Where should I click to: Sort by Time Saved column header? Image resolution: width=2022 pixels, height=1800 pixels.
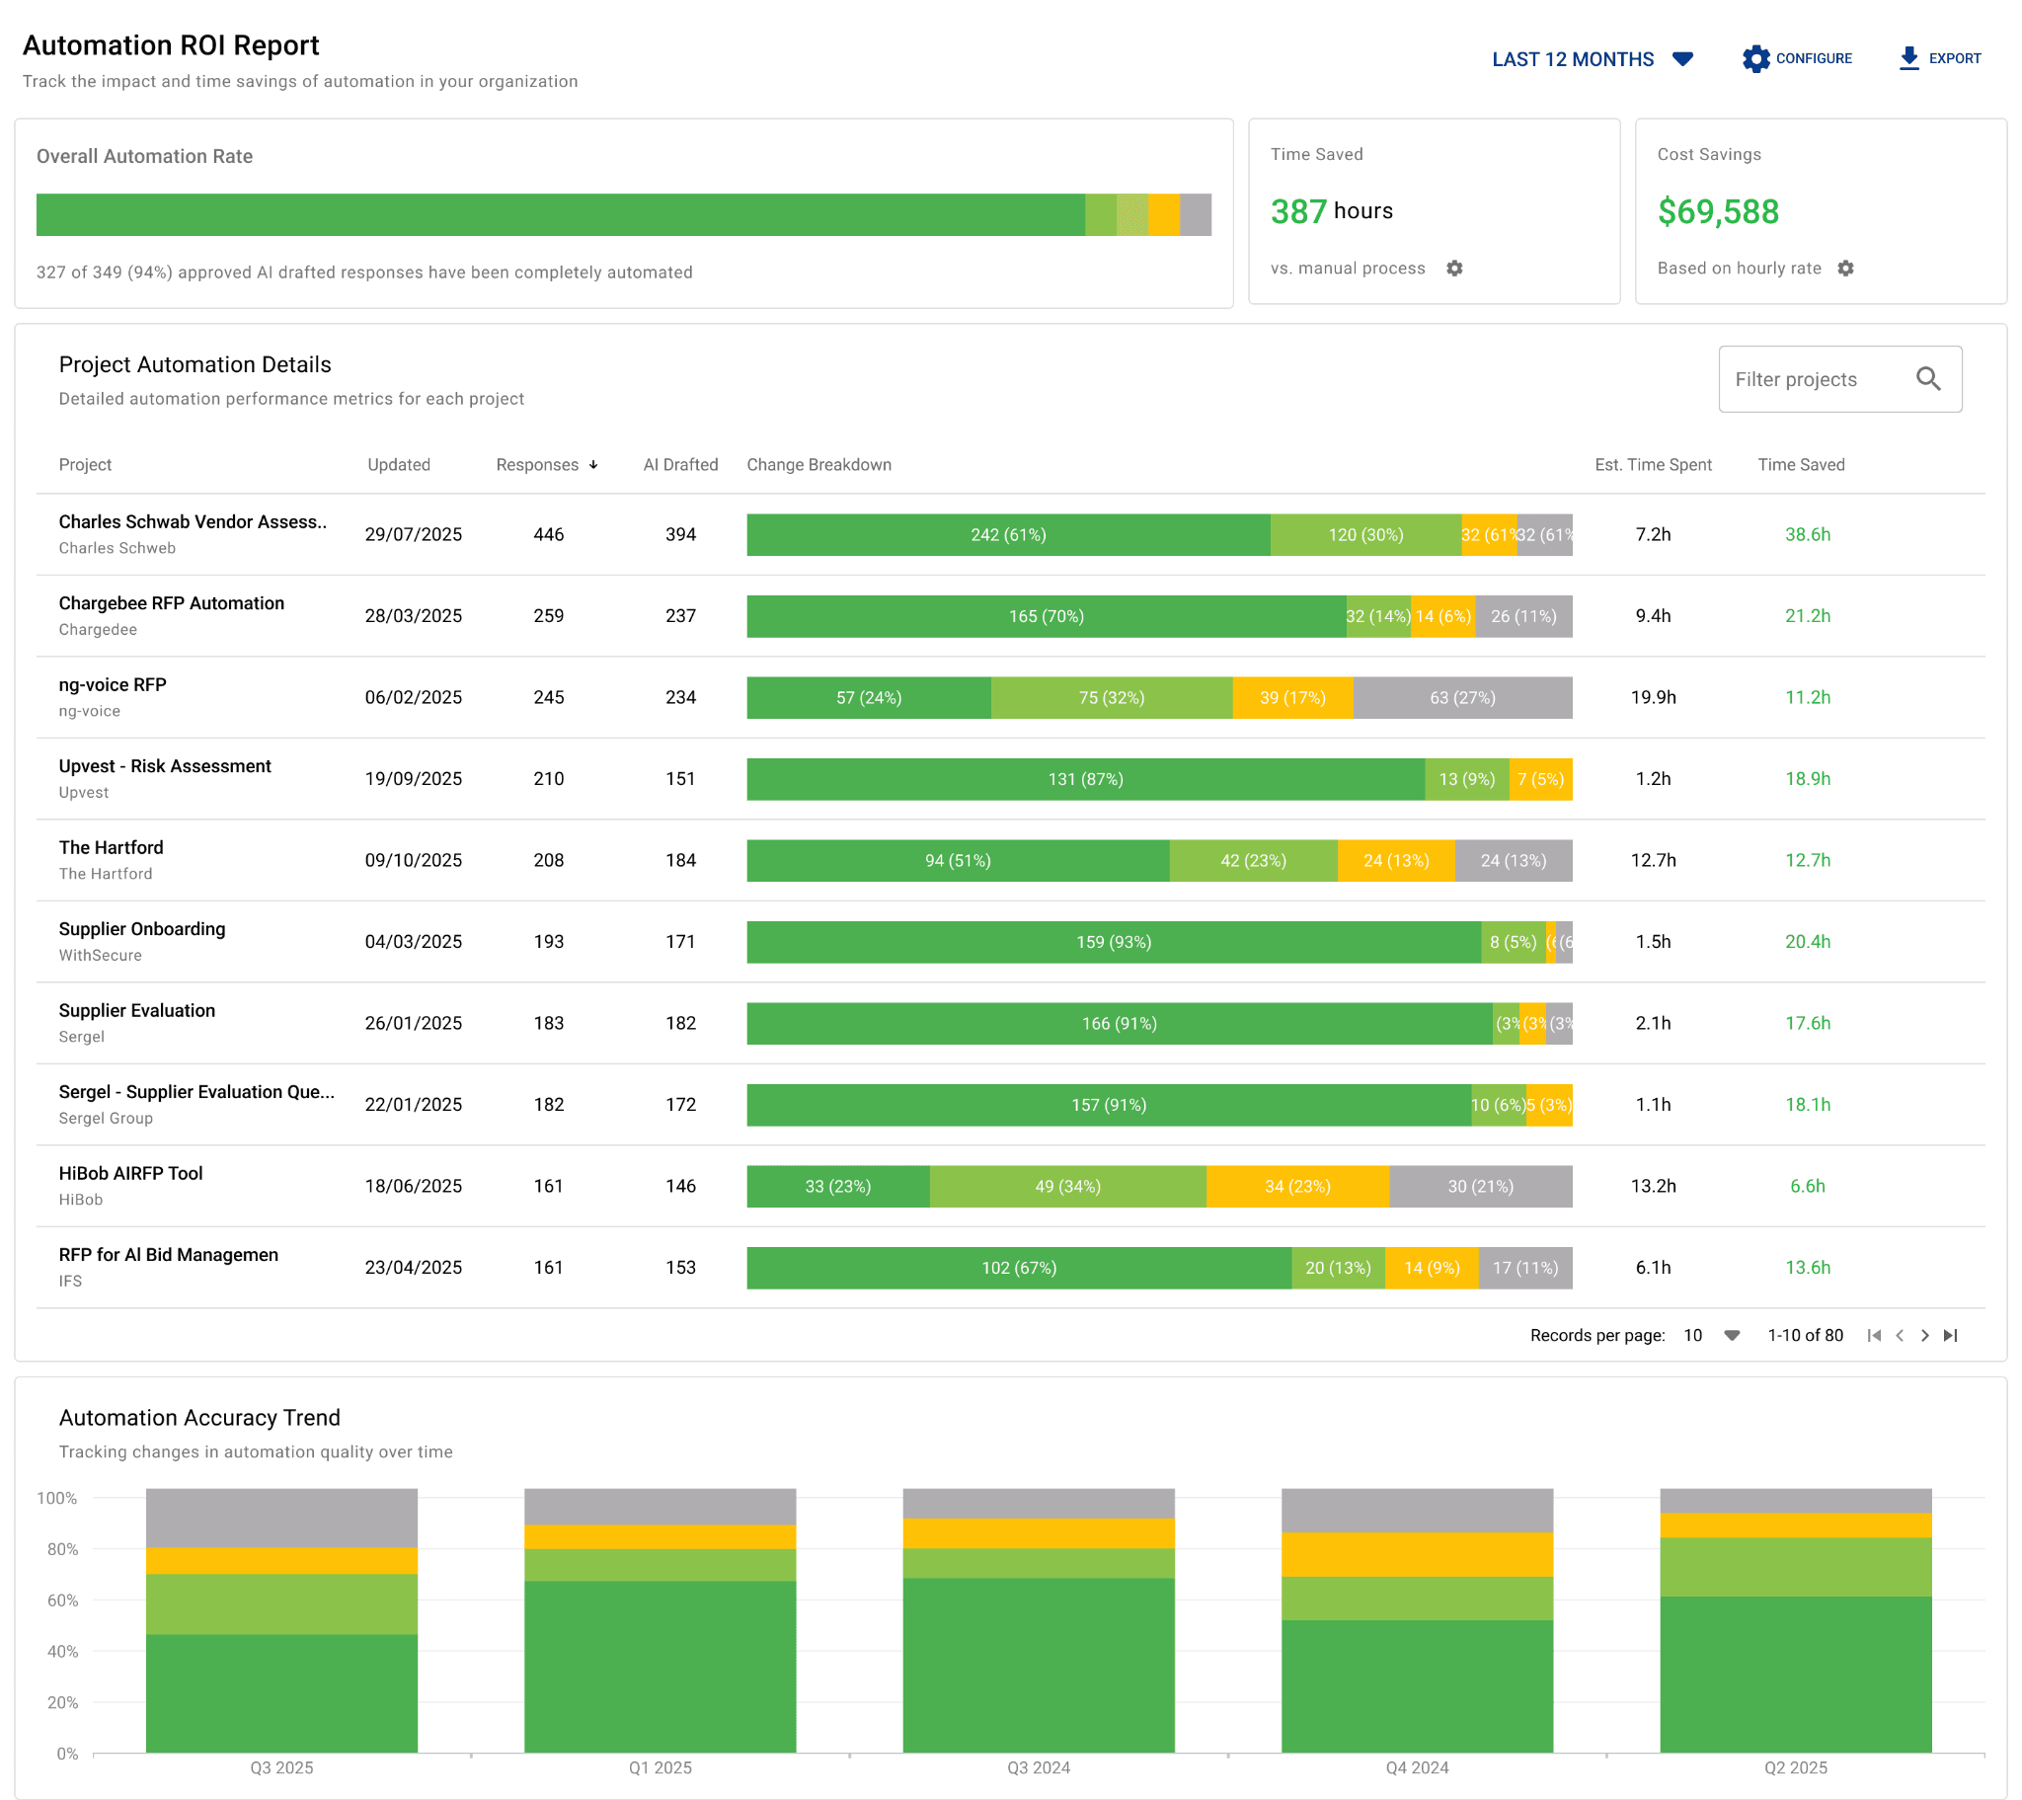[x=1801, y=465]
